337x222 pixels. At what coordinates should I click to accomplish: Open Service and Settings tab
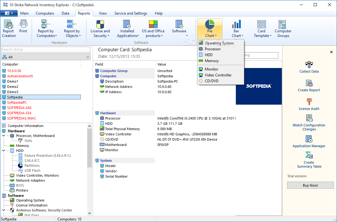pyautogui.click(x=131, y=13)
